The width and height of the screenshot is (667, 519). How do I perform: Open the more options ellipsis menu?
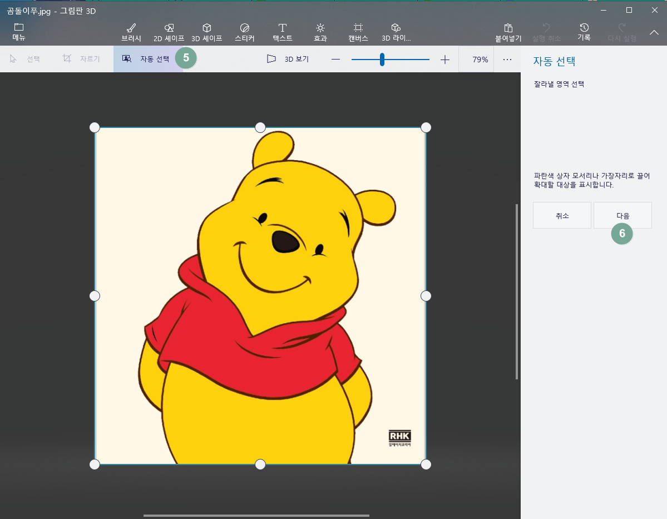coord(507,59)
